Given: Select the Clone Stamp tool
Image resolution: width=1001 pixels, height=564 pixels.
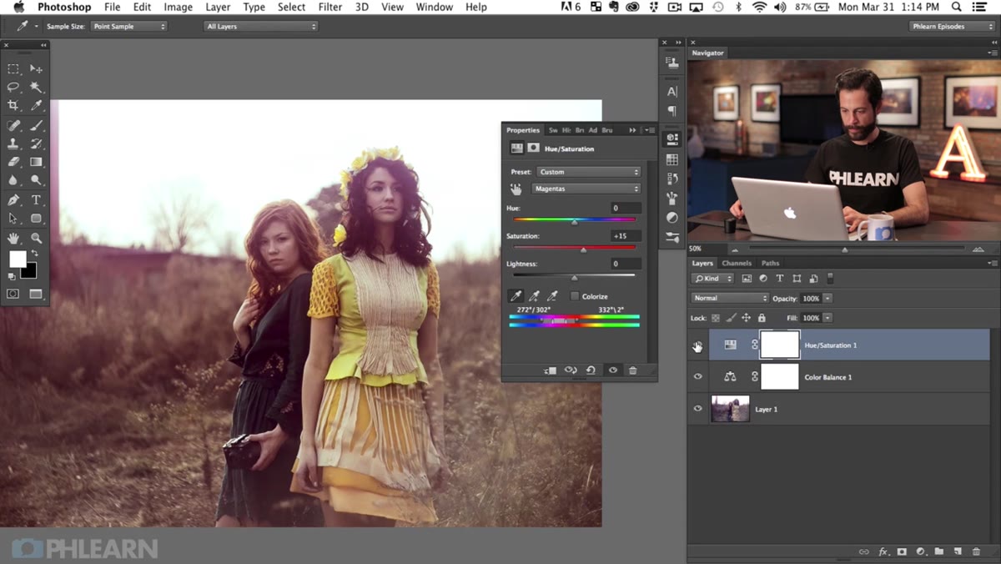Looking at the screenshot, I should pos(13,144).
